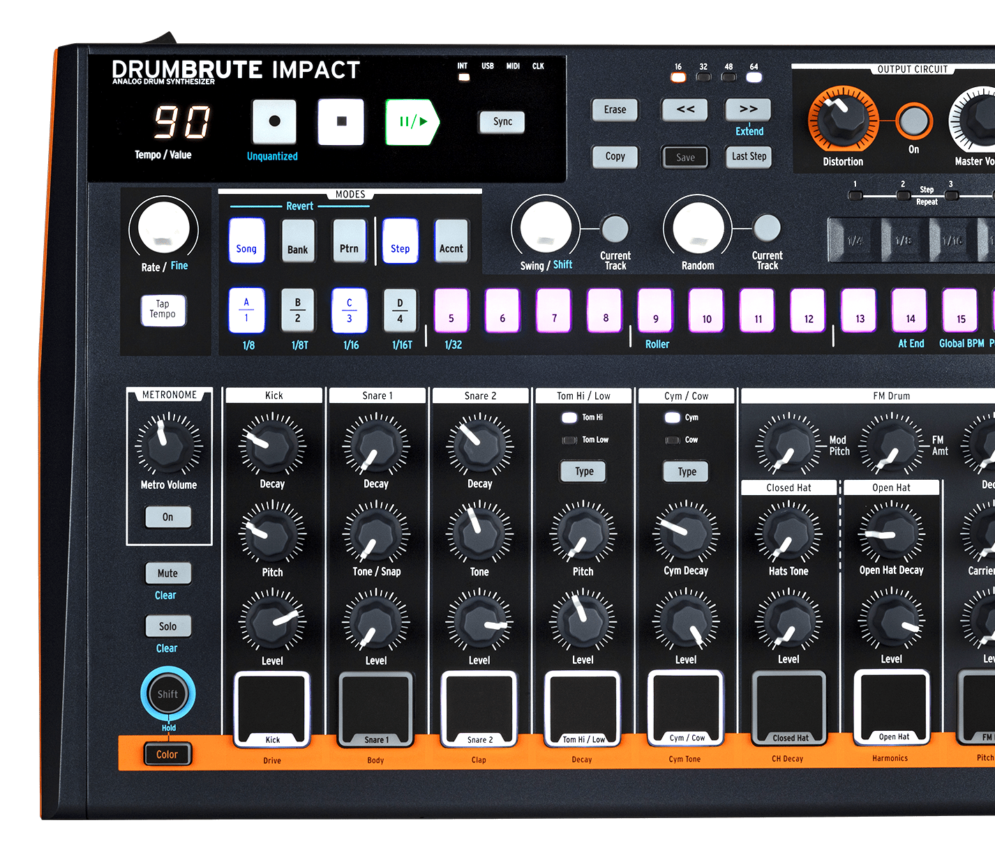This screenshot has height=862, width=995.
Task: Hit the Snare 2 drum pad
Action: click(x=479, y=709)
